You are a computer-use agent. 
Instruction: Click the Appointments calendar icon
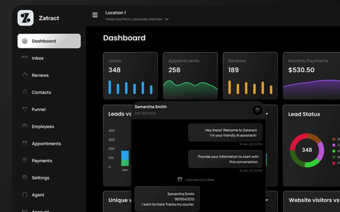pyautogui.click(x=25, y=143)
